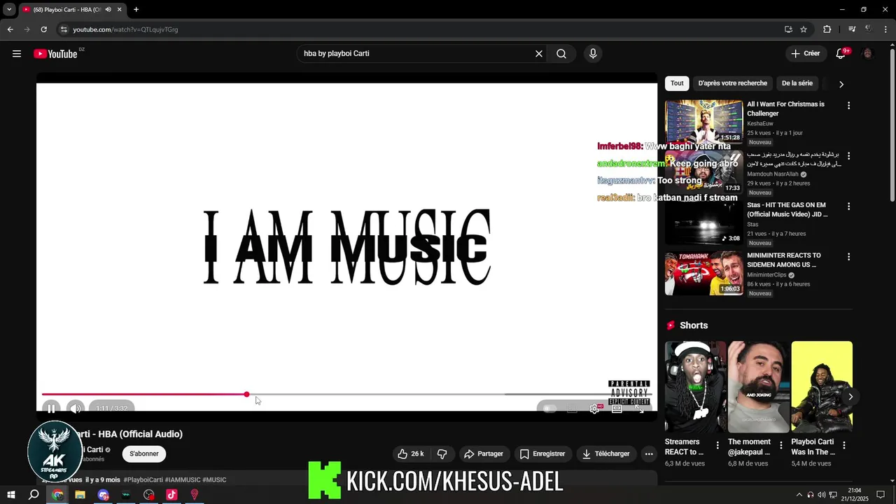Bookmark this page with the star

tap(804, 29)
